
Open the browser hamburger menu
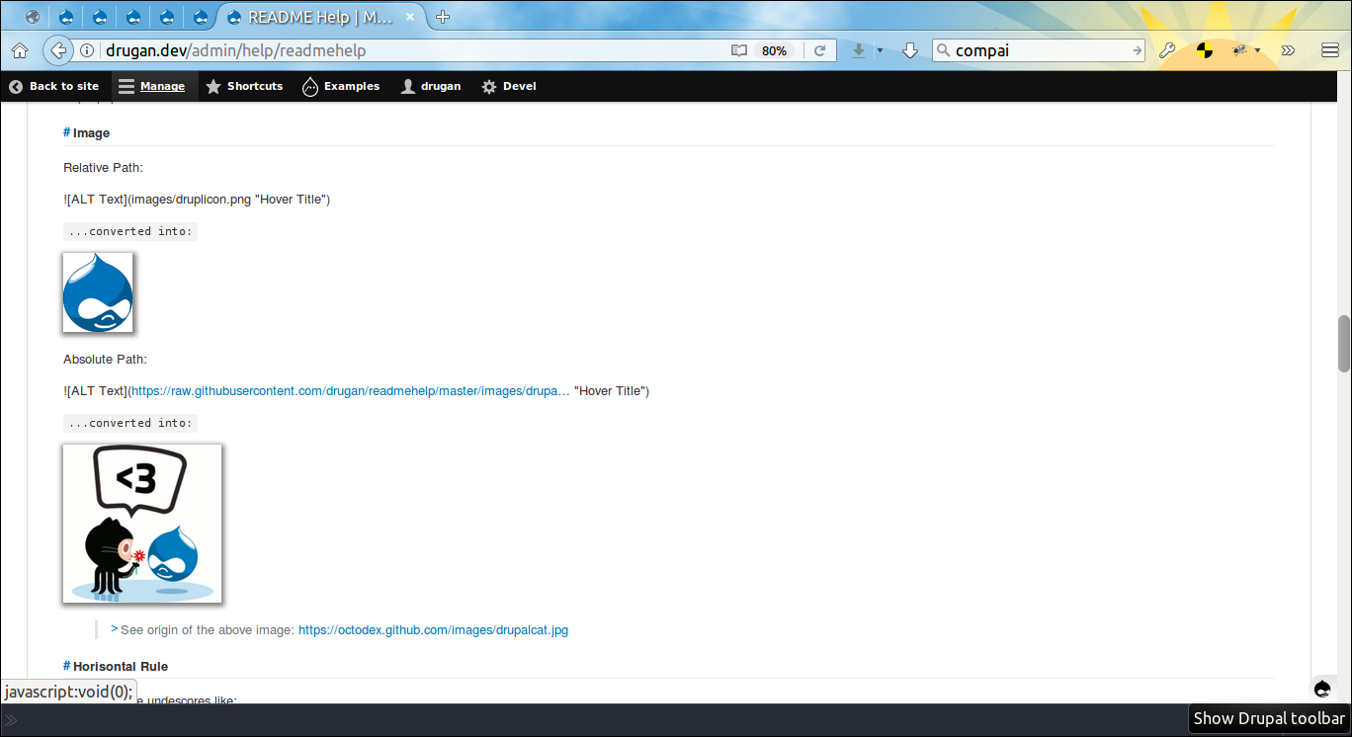1330,50
